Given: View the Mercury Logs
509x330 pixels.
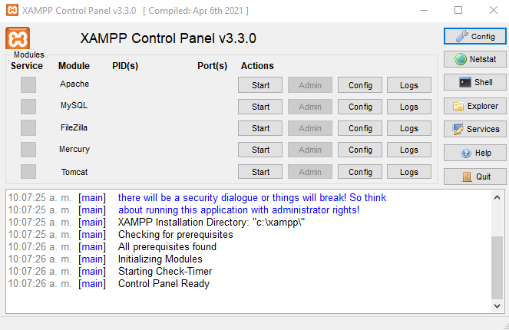Looking at the screenshot, I should (x=409, y=150).
